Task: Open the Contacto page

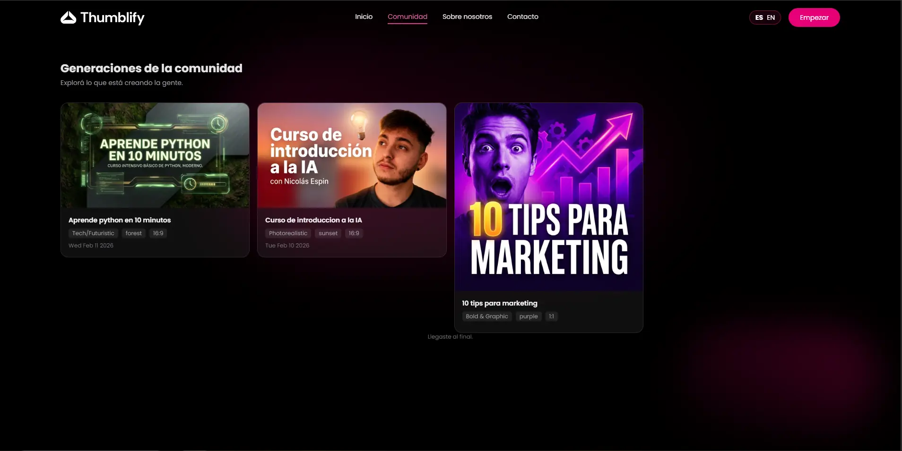Action: click(x=522, y=17)
